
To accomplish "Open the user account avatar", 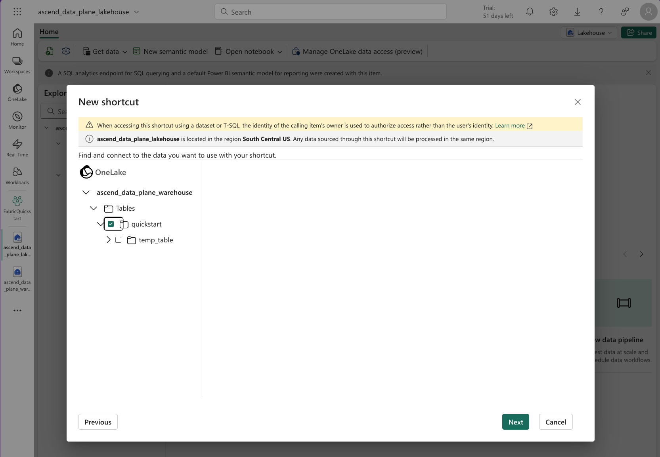I will [x=649, y=12].
